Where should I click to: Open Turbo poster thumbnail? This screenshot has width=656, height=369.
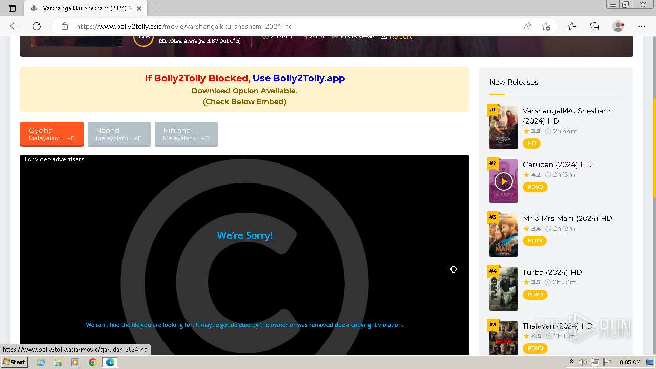tap(503, 289)
